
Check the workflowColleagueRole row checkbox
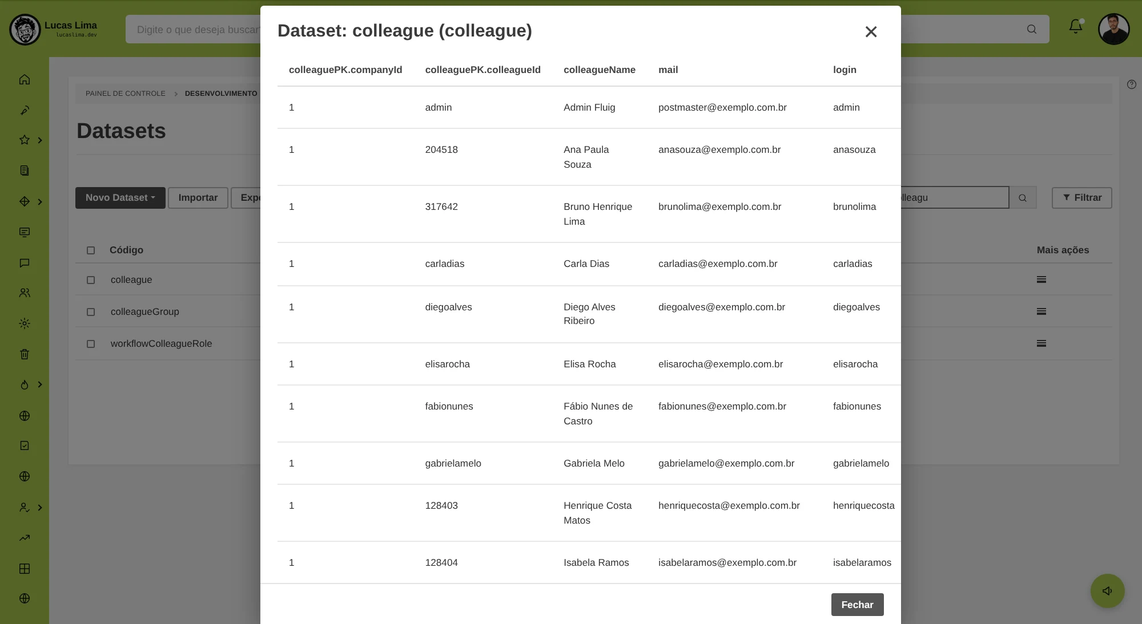91,344
